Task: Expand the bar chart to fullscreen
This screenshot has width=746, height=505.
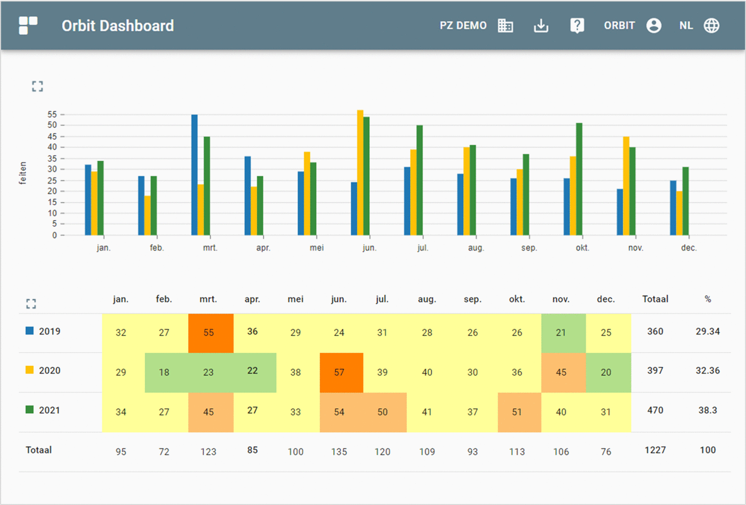Action: (x=38, y=86)
